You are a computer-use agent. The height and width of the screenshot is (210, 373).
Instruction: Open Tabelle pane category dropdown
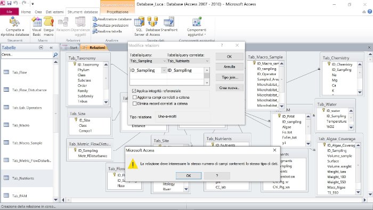click(41, 47)
